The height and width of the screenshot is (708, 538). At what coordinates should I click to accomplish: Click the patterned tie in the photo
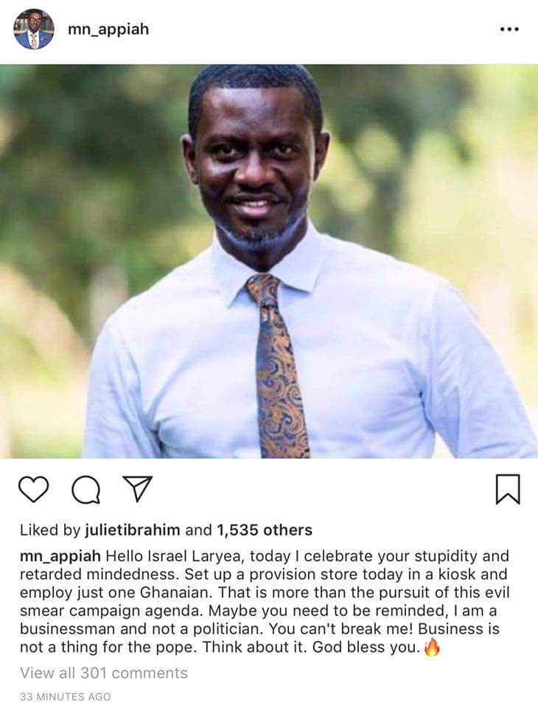[x=276, y=366]
